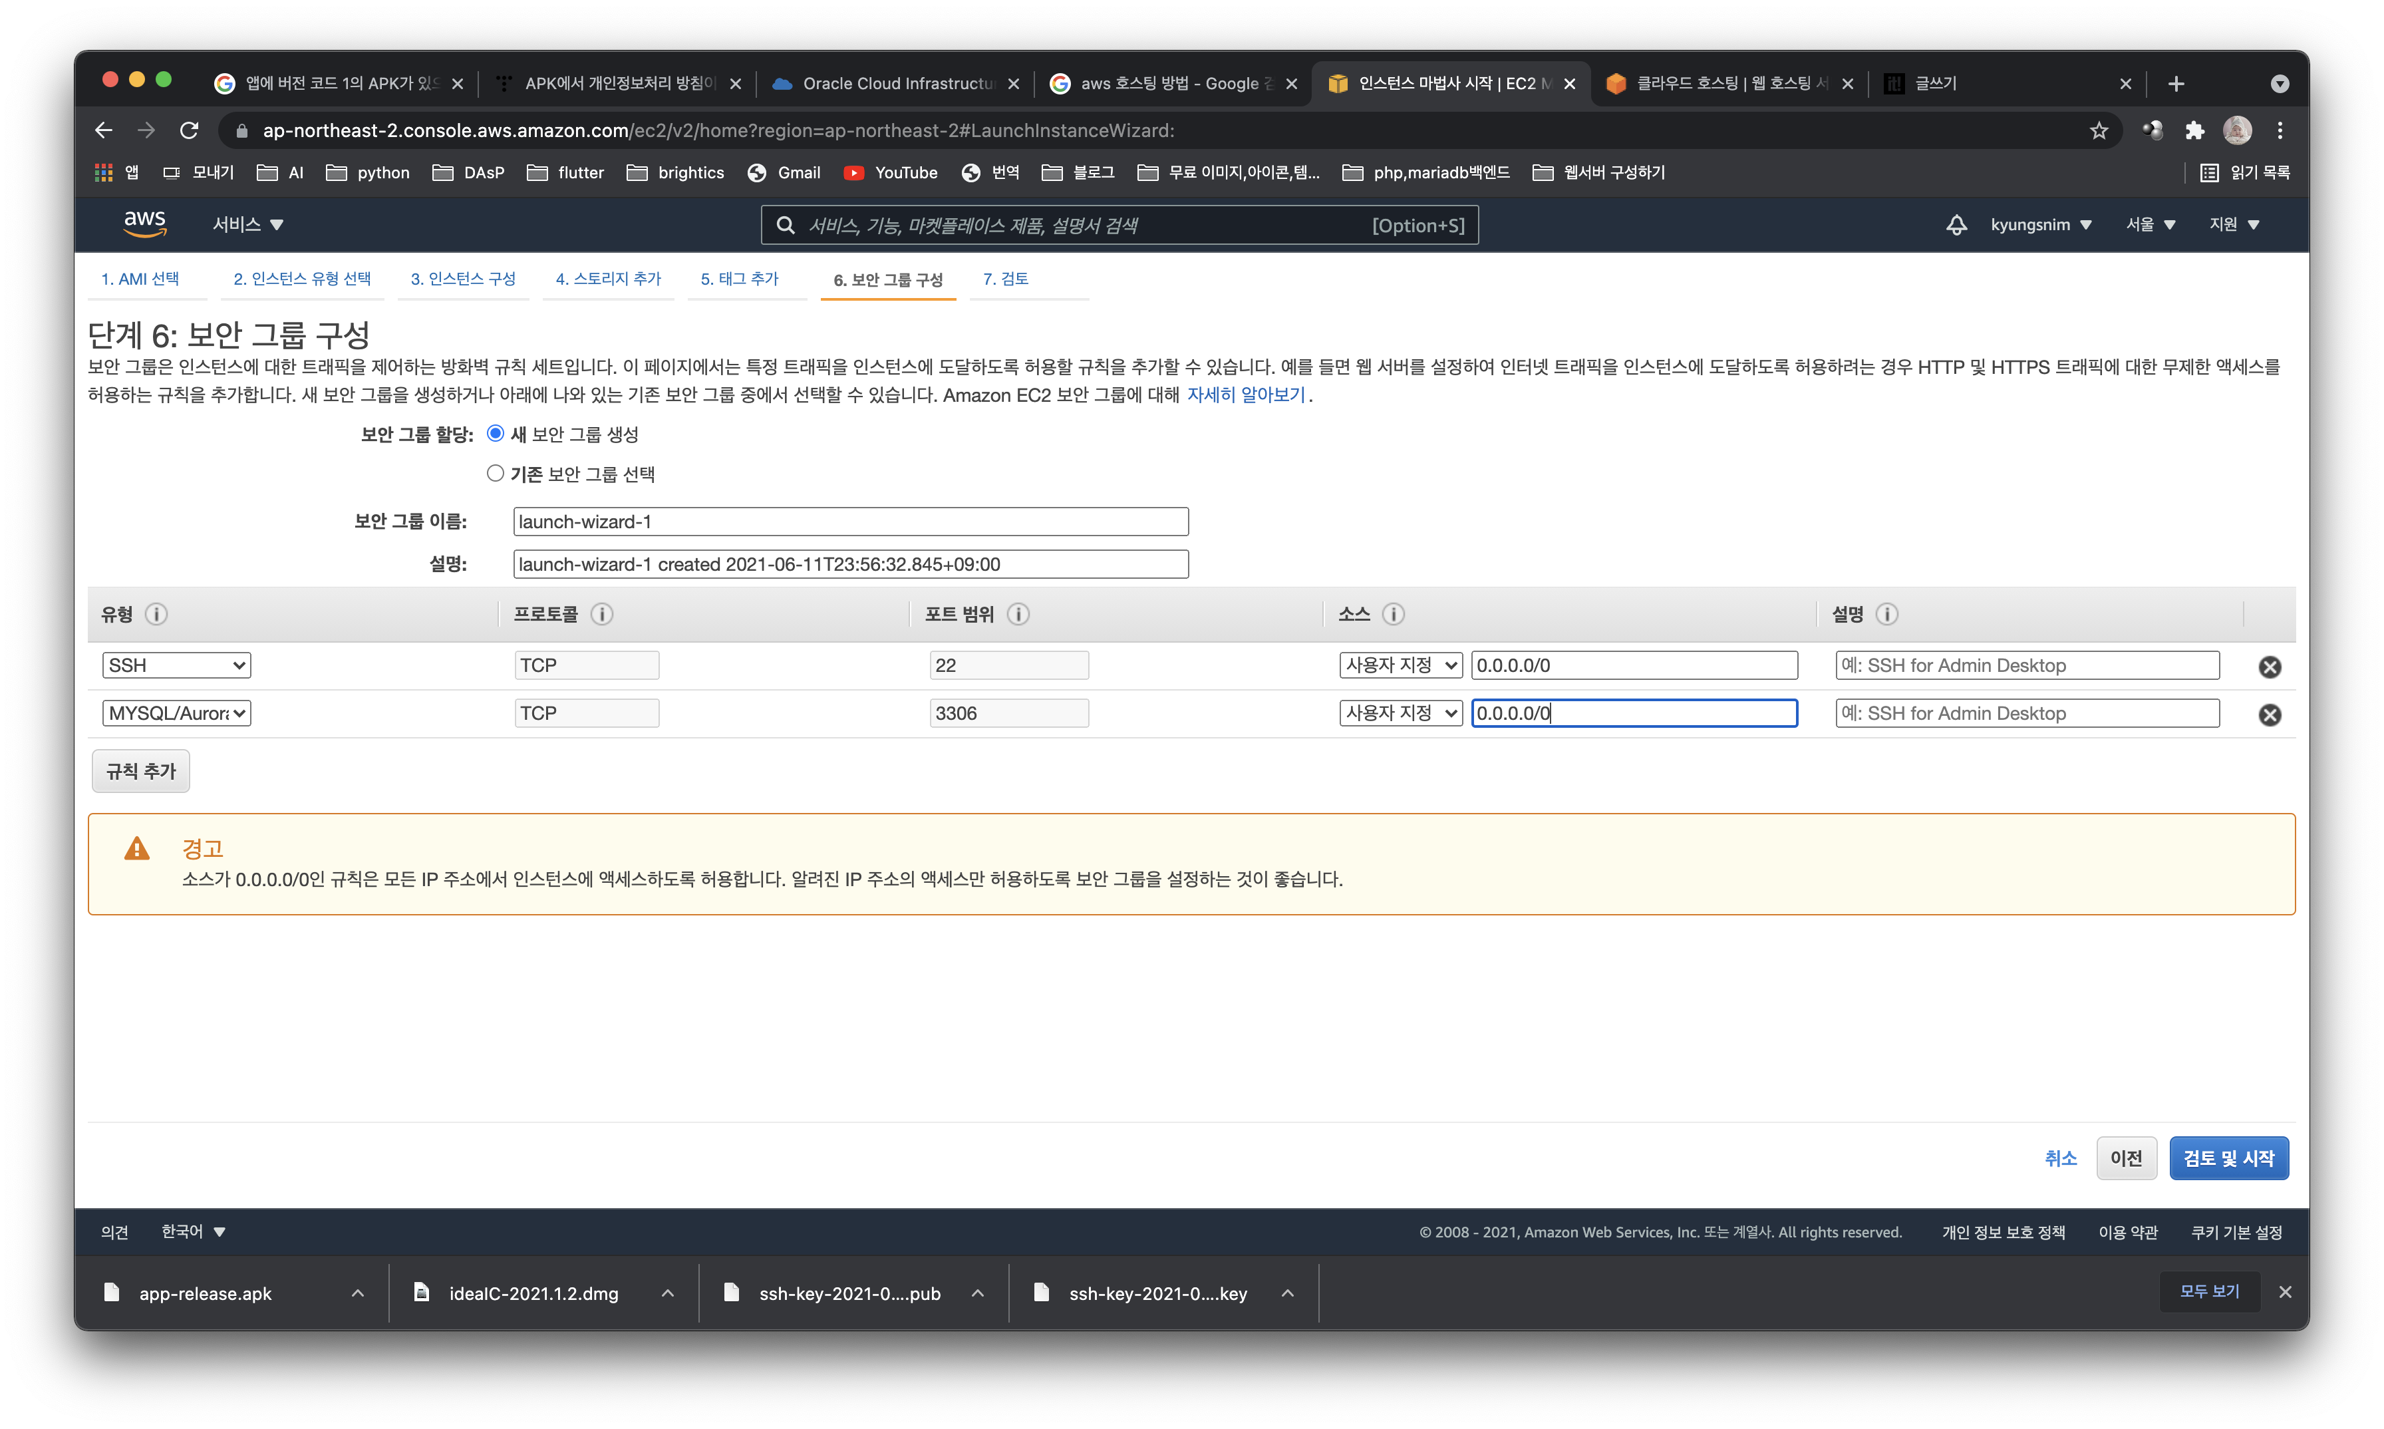Screen dimensions: 2384x1429
Task: Expand the 서비스 menu
Action: pos(247,226)
